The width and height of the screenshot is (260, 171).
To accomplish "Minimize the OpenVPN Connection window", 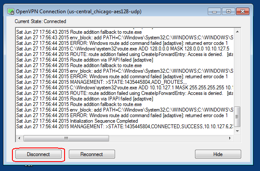I will [214, 12].
